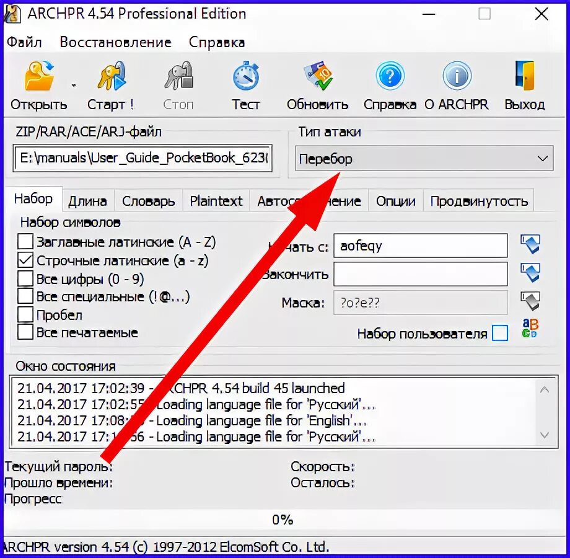Switch to the Словарь tab
570x558 pixels.
148,201
